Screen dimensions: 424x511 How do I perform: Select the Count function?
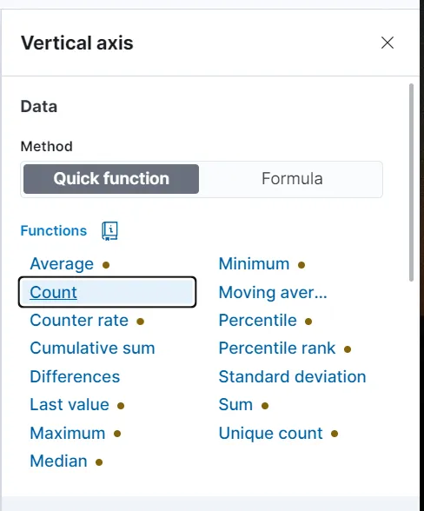point(107,292)
